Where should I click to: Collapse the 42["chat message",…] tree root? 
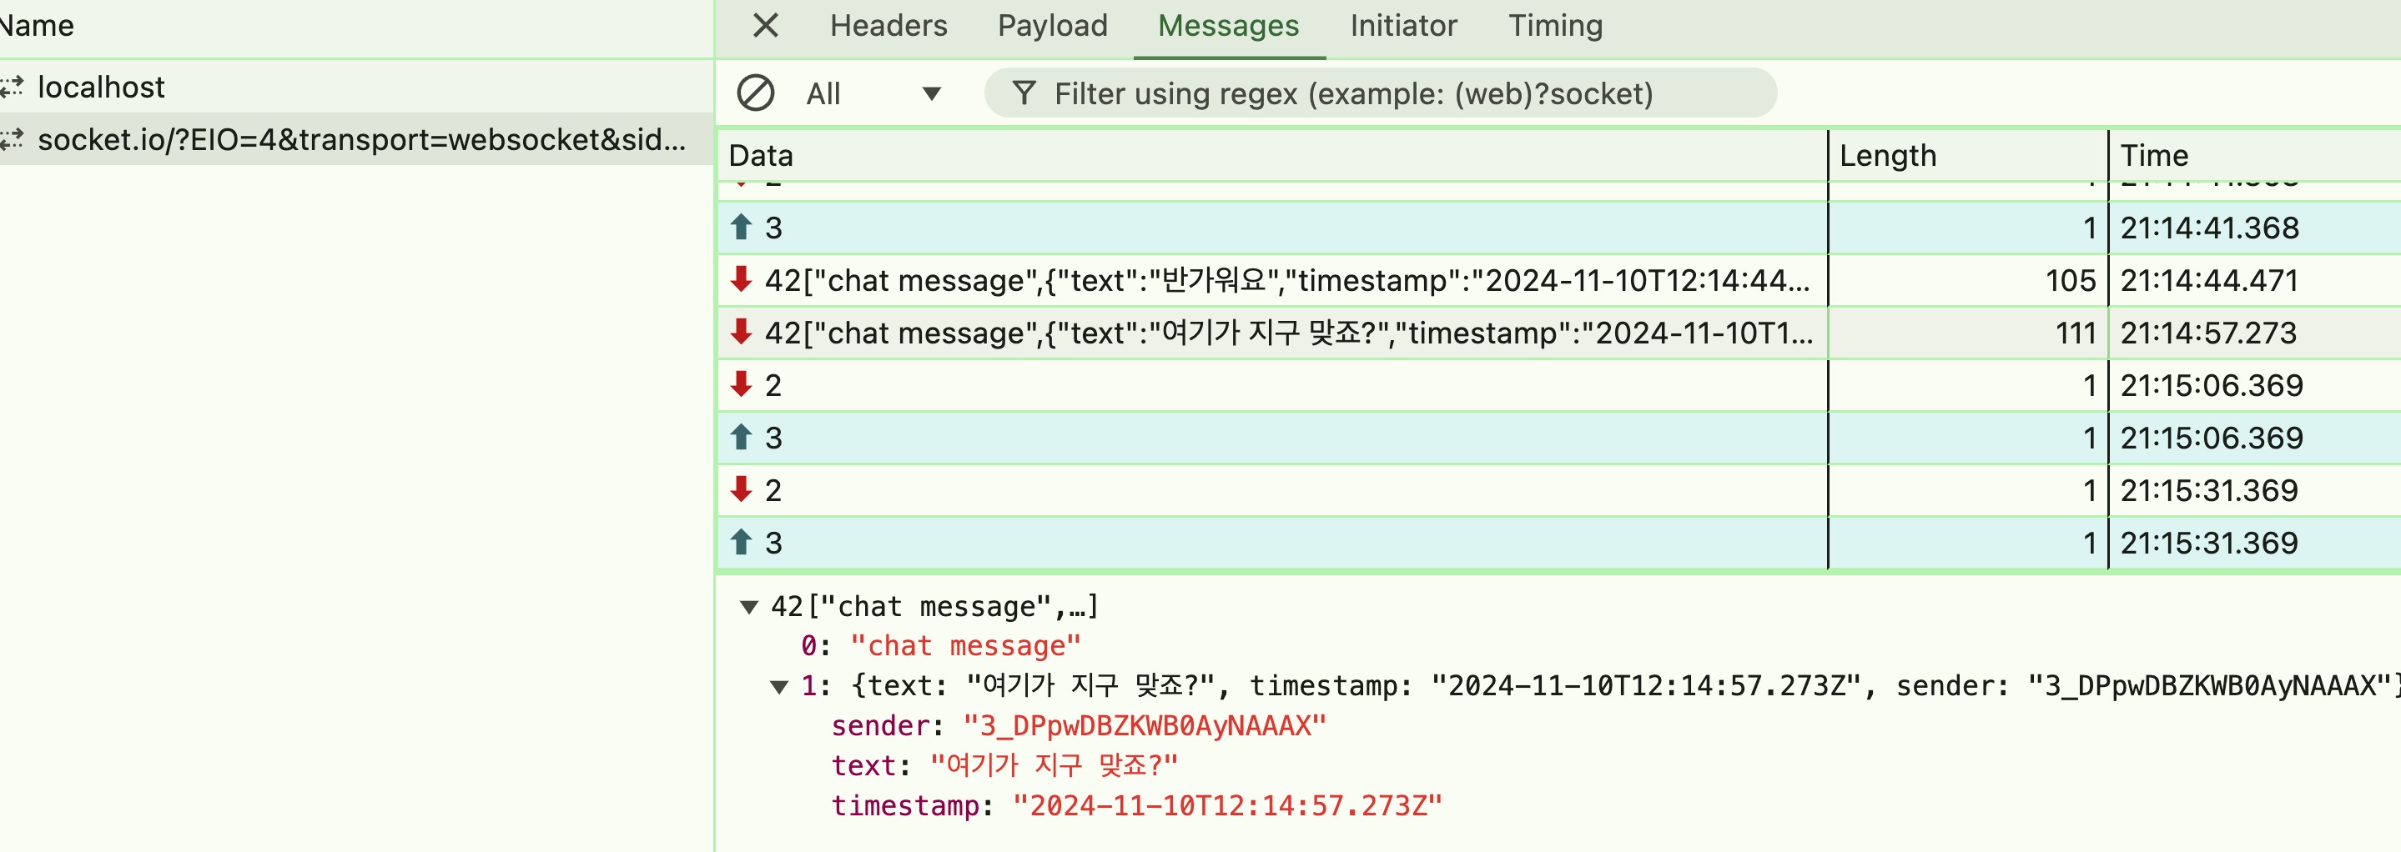[x=748, y=607]
